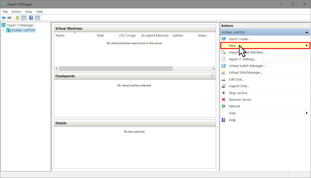
Task: Click Refresh action text
Action: tap(234, 106)
